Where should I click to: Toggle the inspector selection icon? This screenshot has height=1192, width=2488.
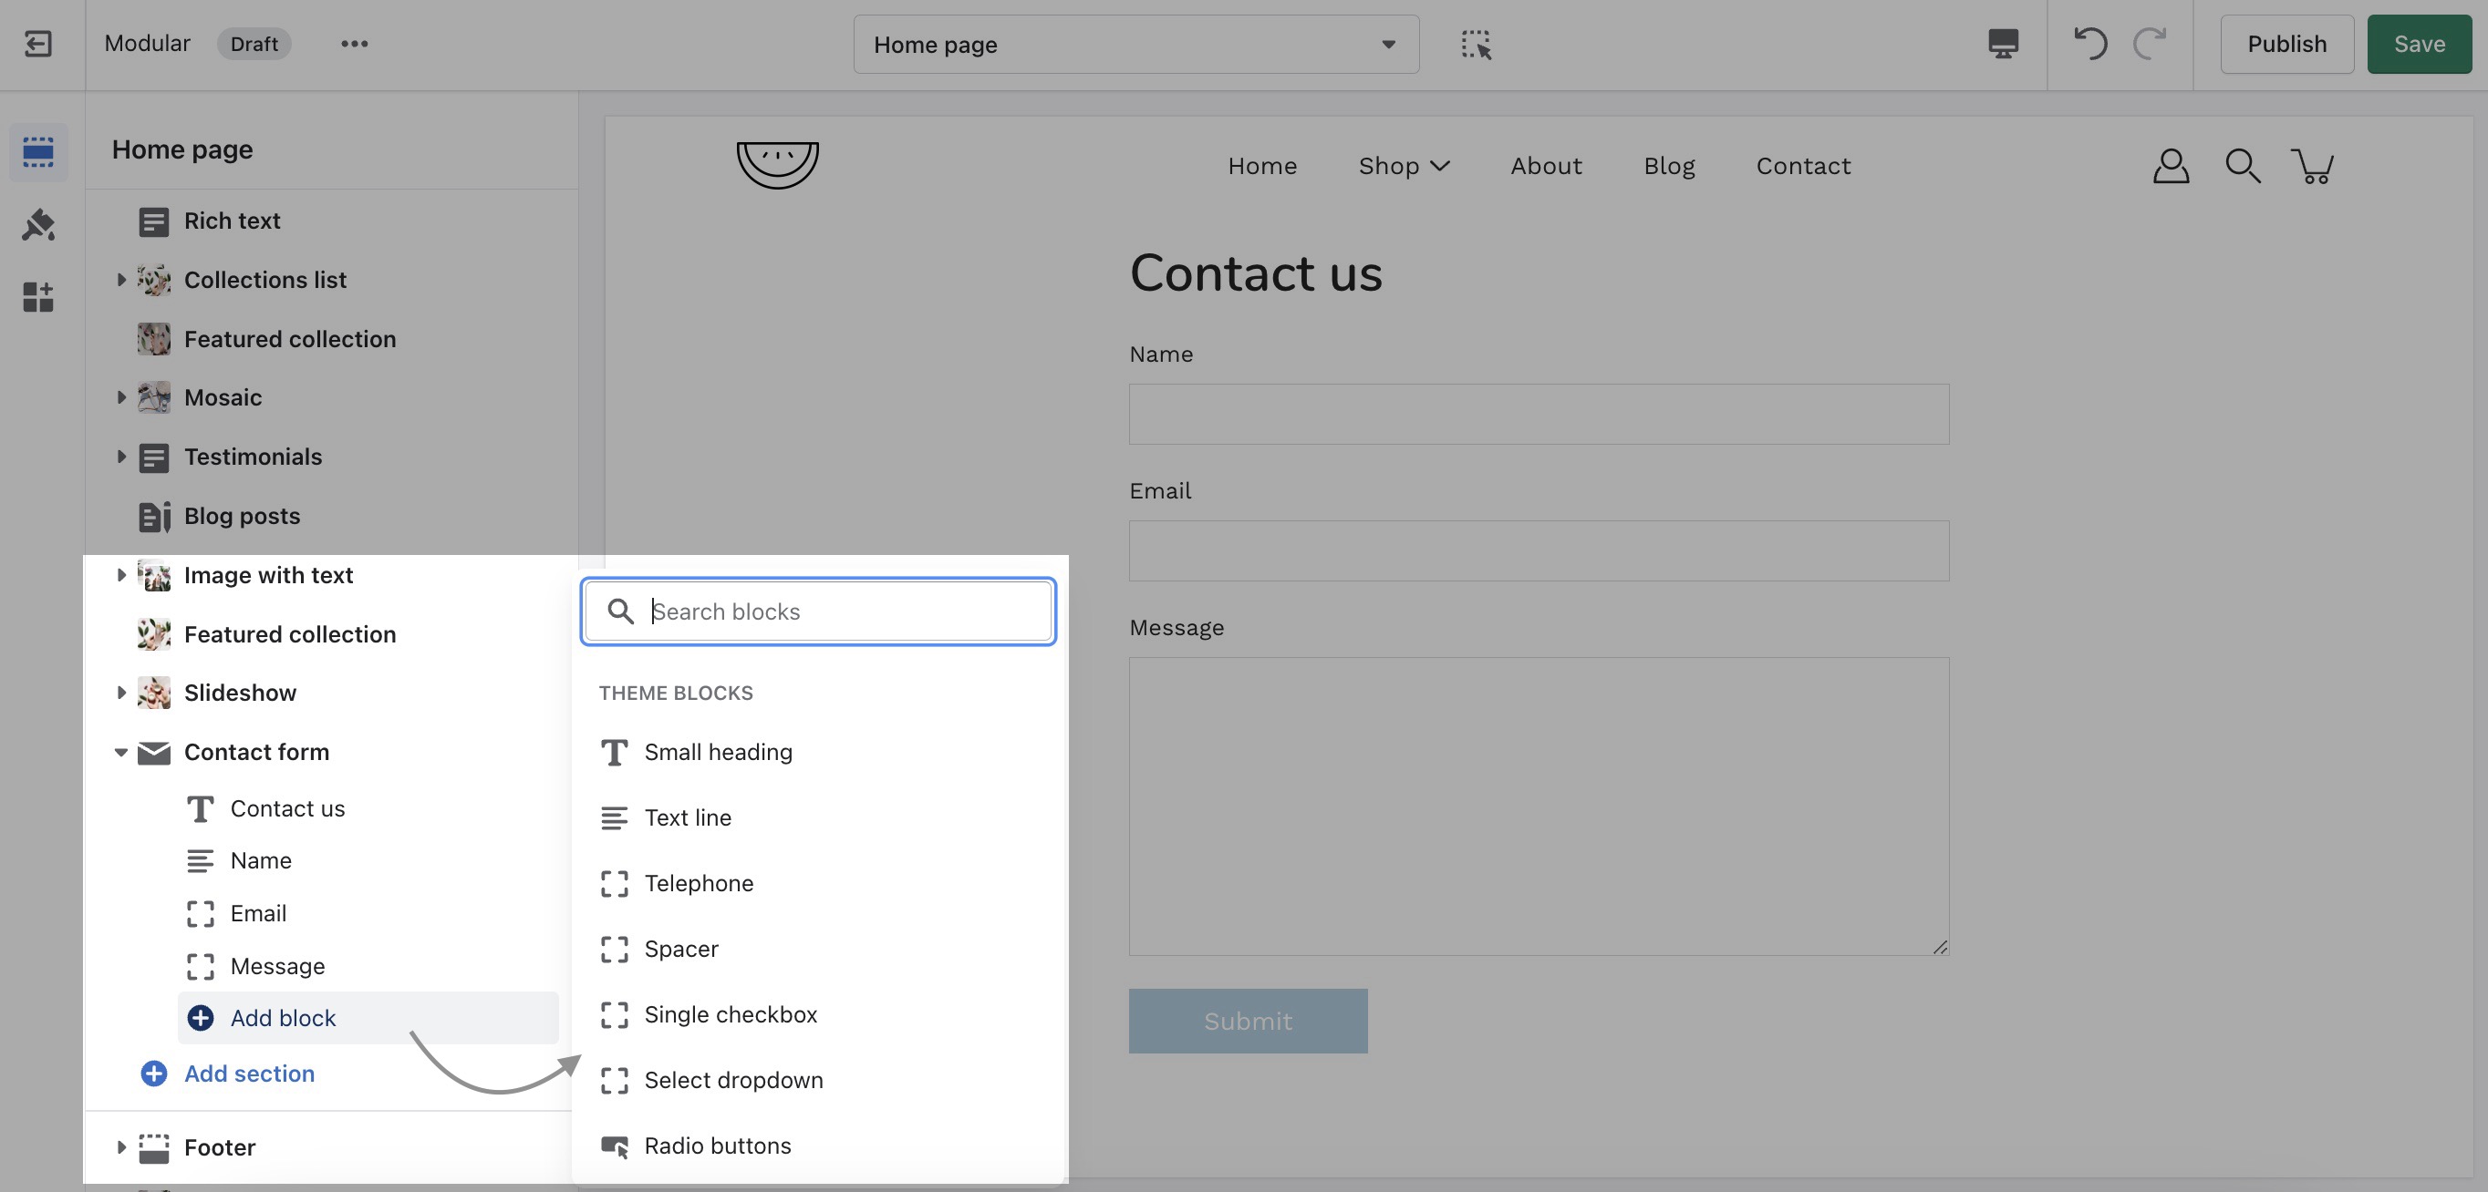1475,45
